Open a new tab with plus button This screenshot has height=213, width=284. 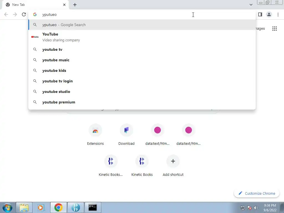[75, 5]
